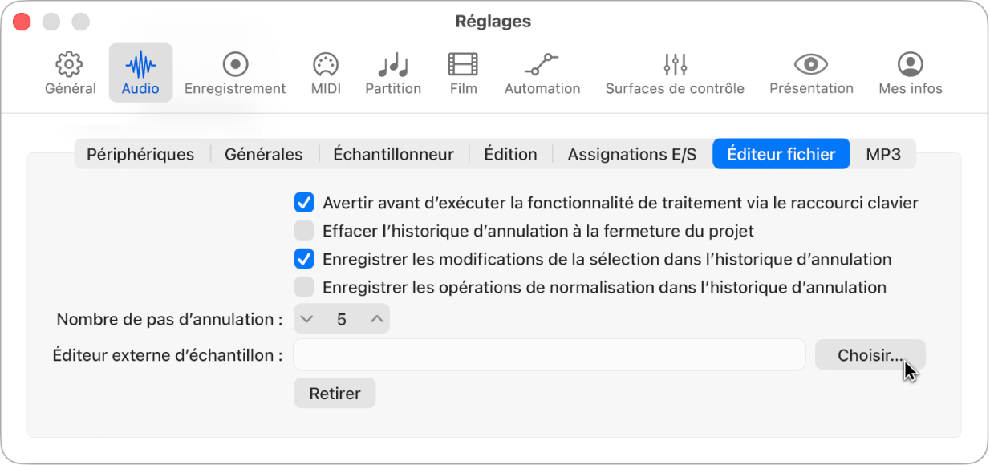Switch to MIDI settings

pyautogui.click(x=325, y=72)
